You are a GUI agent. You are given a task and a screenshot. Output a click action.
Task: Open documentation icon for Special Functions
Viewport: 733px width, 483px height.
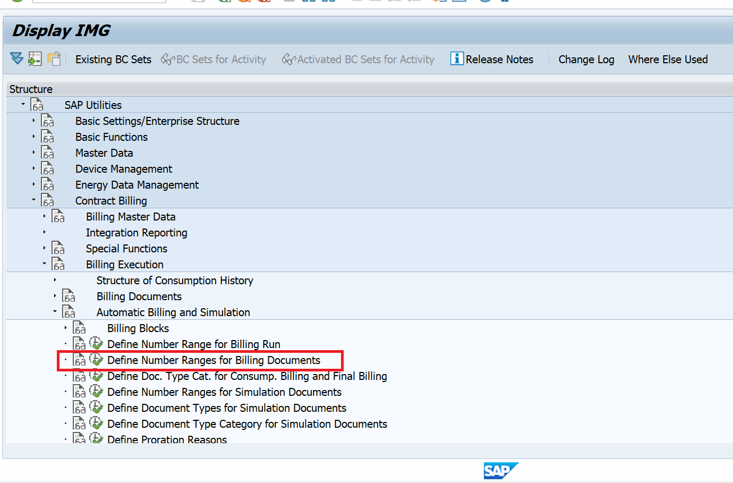click(x=58, y=248)
